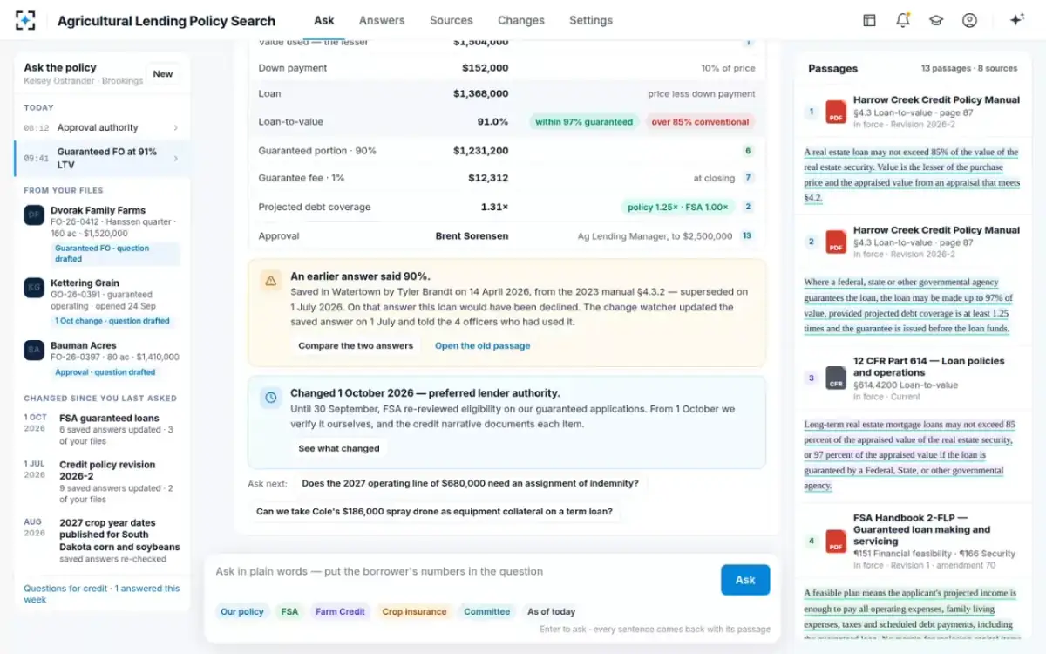The image size is (1046, 654).
Task: Toggle the Our policy source filter chip
Action: [x=241, y=612]
